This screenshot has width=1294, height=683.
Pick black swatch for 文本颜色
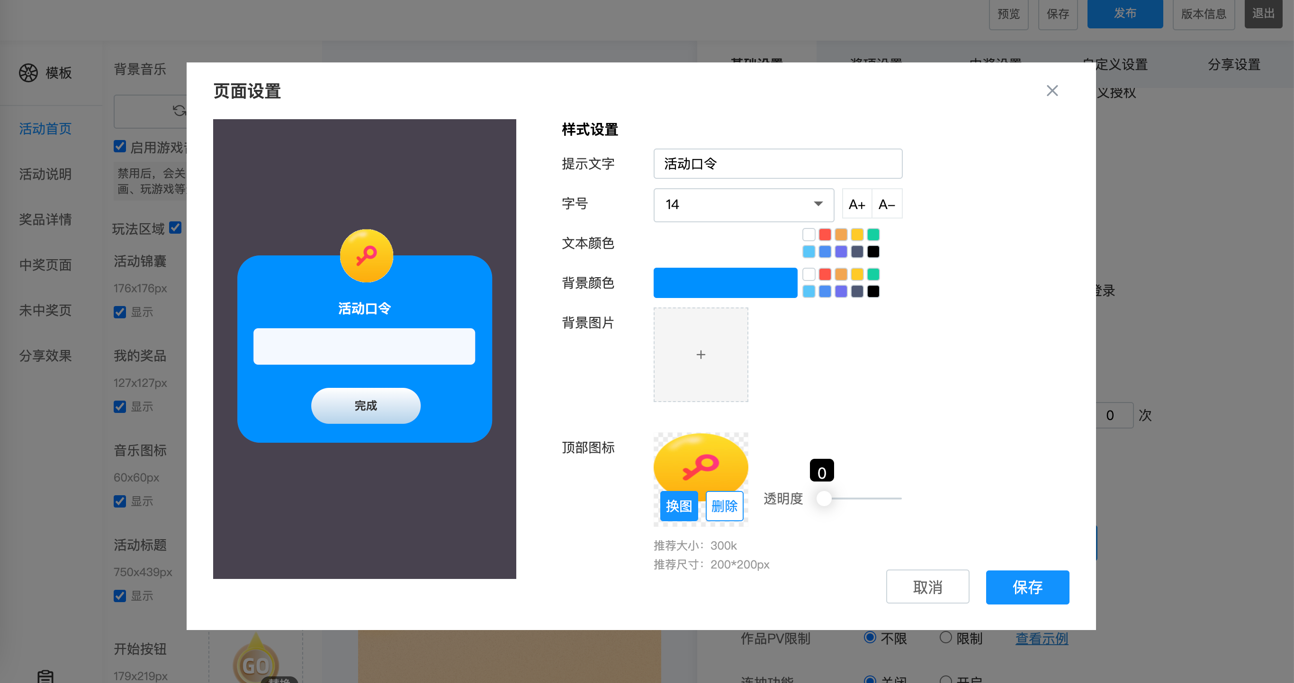pos(873,252)
